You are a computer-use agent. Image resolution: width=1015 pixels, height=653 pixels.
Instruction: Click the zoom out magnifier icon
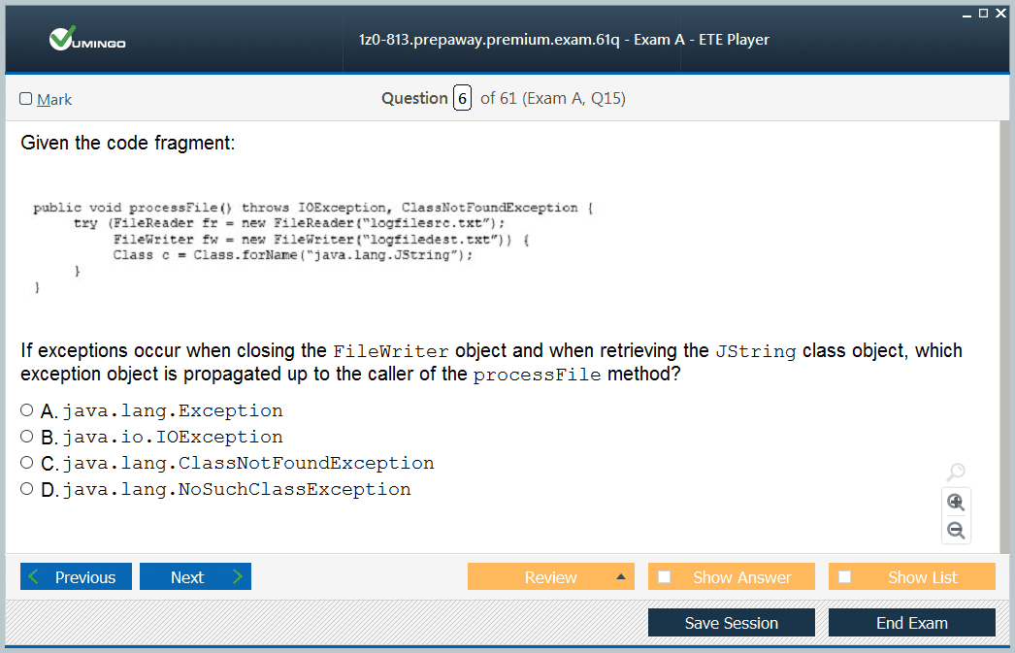(956, 530)
